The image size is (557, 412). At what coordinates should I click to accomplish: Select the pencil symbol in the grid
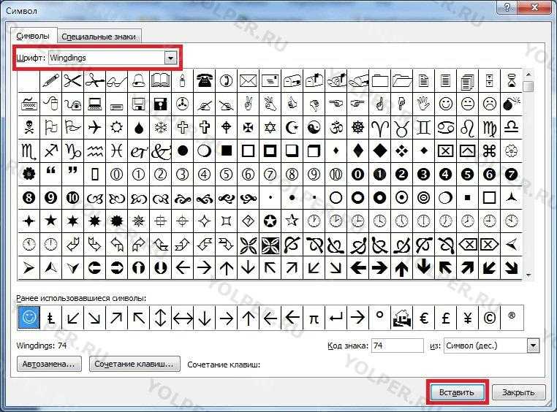pos(50,80)
